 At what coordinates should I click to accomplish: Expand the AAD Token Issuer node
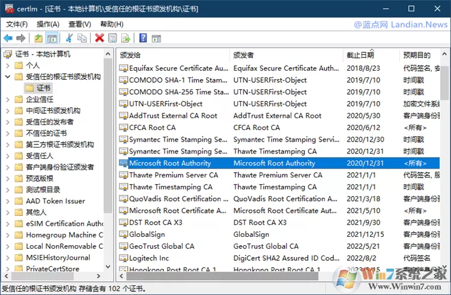click(x=8, y=201)
